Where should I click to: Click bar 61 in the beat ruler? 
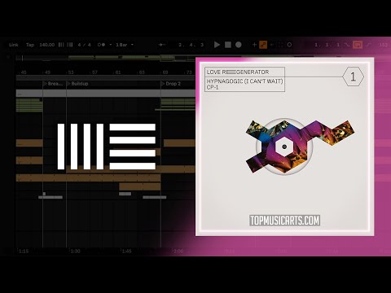click(118, 72)
